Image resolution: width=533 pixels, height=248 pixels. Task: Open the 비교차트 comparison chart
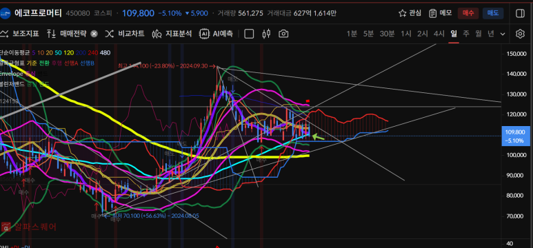click(124, 34)
